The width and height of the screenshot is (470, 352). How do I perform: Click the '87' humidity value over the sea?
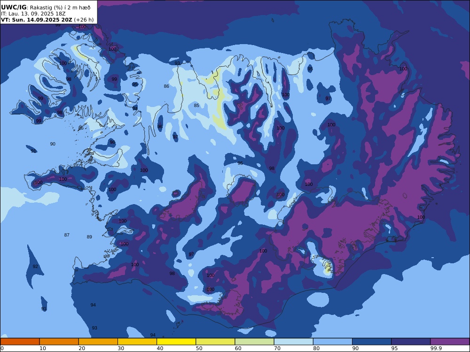tap(67, 235)
